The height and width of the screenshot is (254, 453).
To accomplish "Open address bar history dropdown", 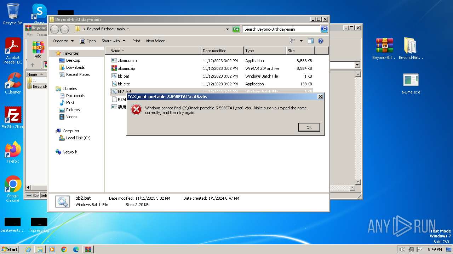I will (x=227, y=29).
